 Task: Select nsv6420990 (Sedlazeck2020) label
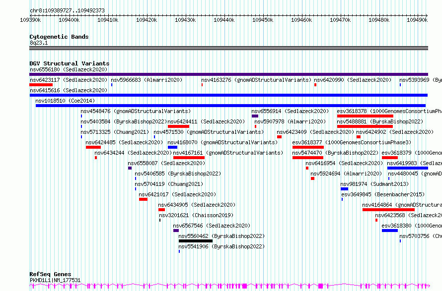pyautogui.click(x=353, y=80)
